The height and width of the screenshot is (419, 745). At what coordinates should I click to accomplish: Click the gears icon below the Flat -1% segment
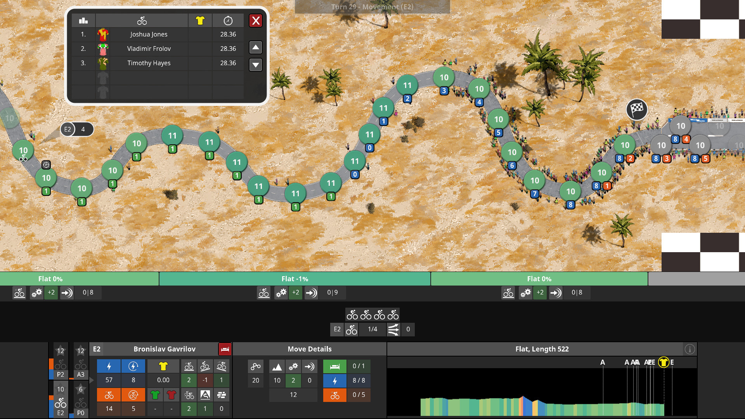[x=281, y=293]
